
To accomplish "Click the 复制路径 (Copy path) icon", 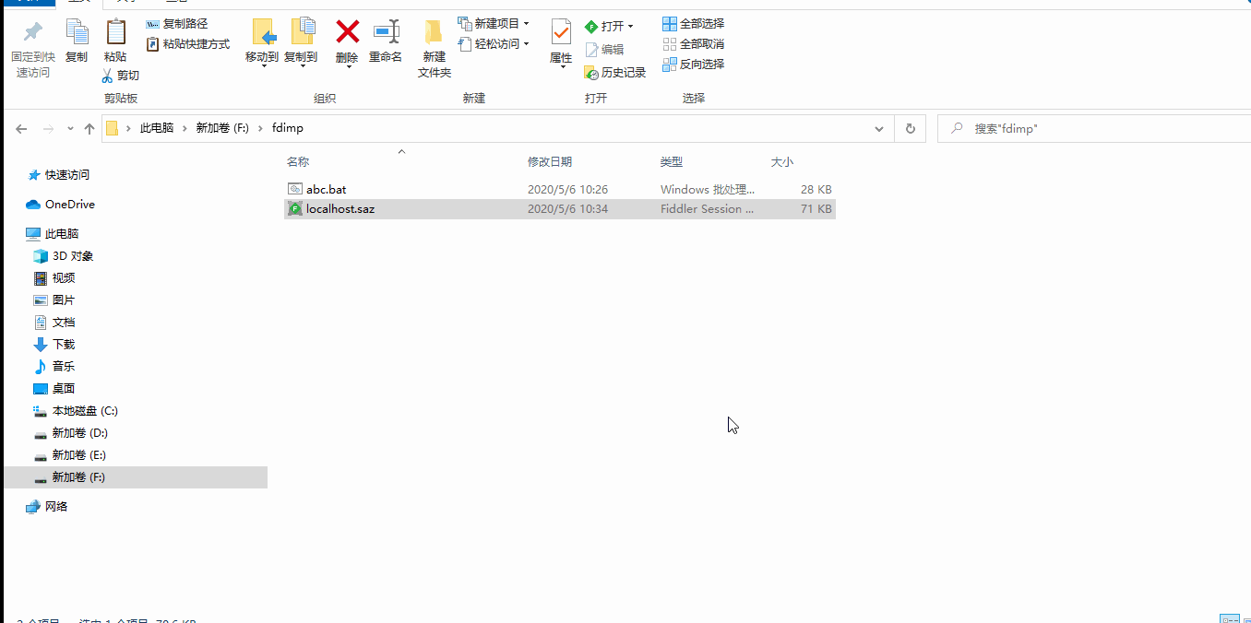I will (185, 23).
